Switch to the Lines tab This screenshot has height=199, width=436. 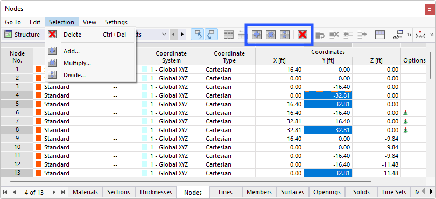226,192
